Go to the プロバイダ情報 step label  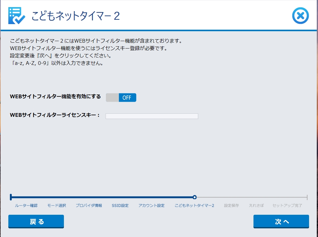89,205
